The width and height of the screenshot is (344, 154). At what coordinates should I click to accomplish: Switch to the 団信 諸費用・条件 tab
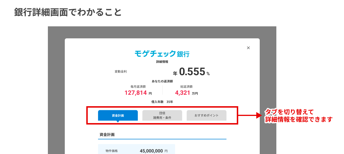[x=162, y=115]
